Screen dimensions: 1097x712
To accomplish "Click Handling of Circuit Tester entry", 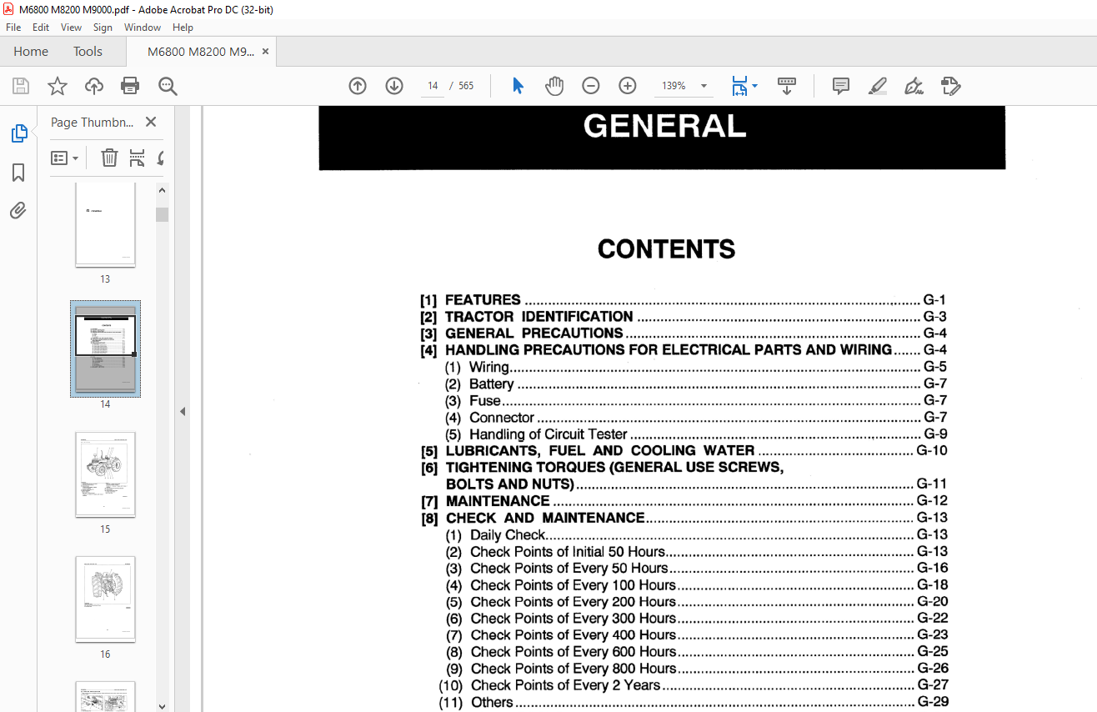I will 696,434.
